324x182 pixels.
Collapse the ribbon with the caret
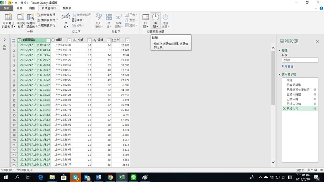click(316, 8)
